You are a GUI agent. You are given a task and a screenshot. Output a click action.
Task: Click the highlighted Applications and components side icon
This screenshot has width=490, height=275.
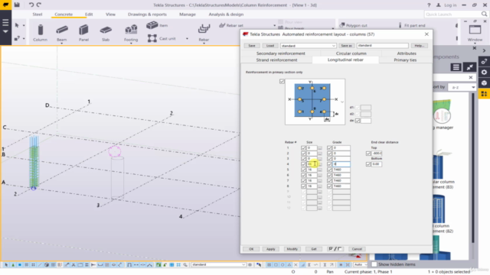[x=484, y=94]
